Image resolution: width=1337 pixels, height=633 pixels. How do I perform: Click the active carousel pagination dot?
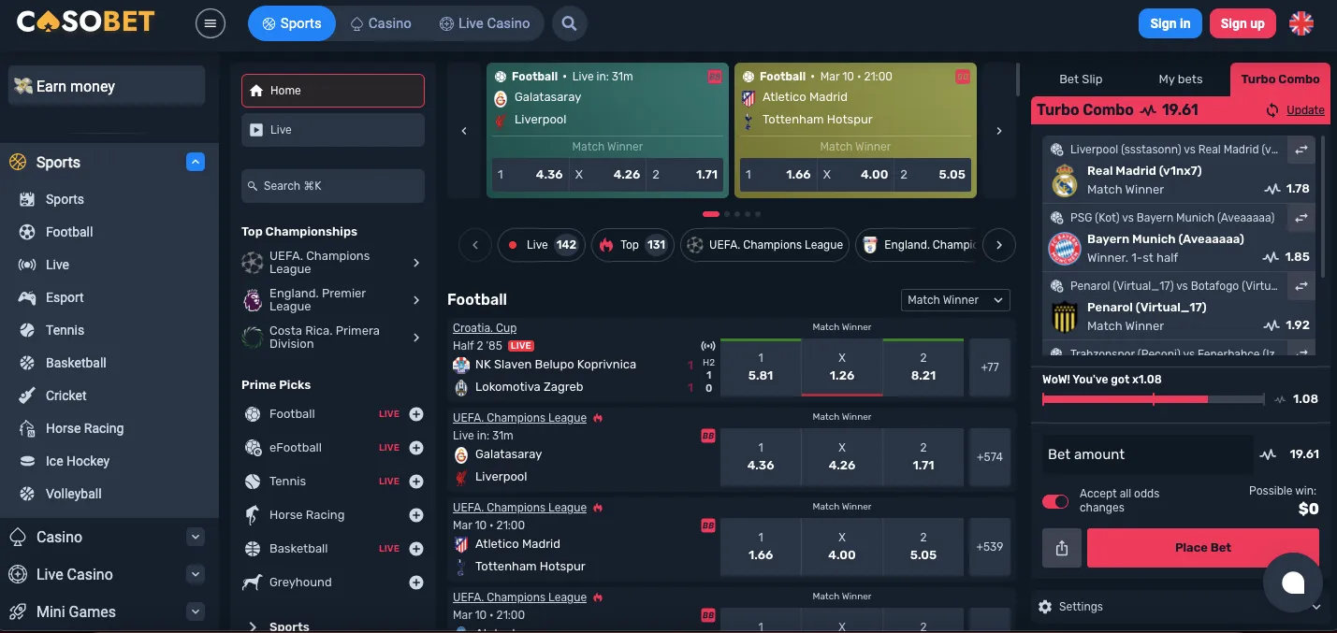tap(711, 214)
